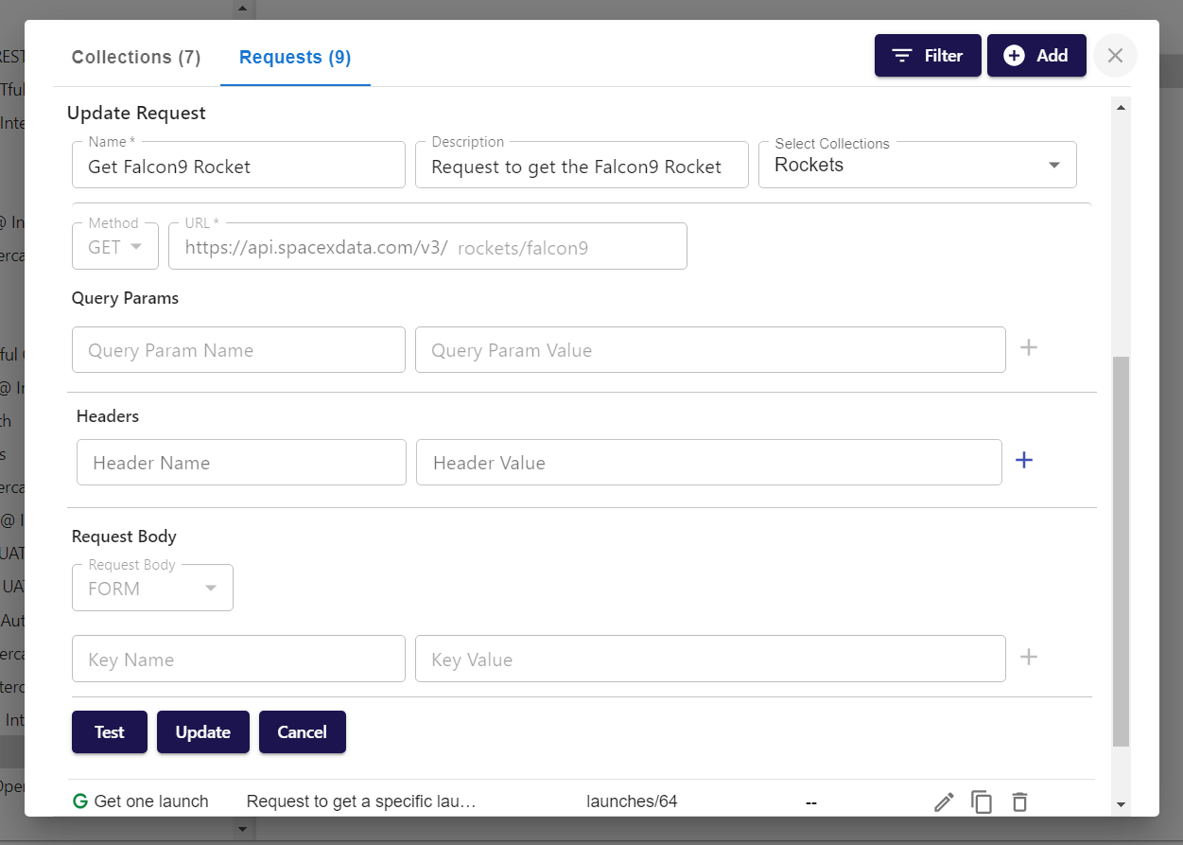Open the Filter options

tap(928, 56)
